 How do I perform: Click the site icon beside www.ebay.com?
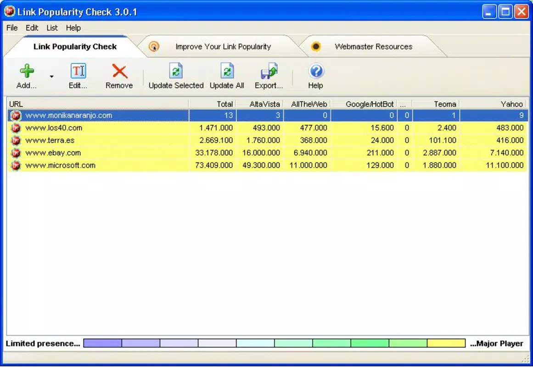[x=16, y=153]
